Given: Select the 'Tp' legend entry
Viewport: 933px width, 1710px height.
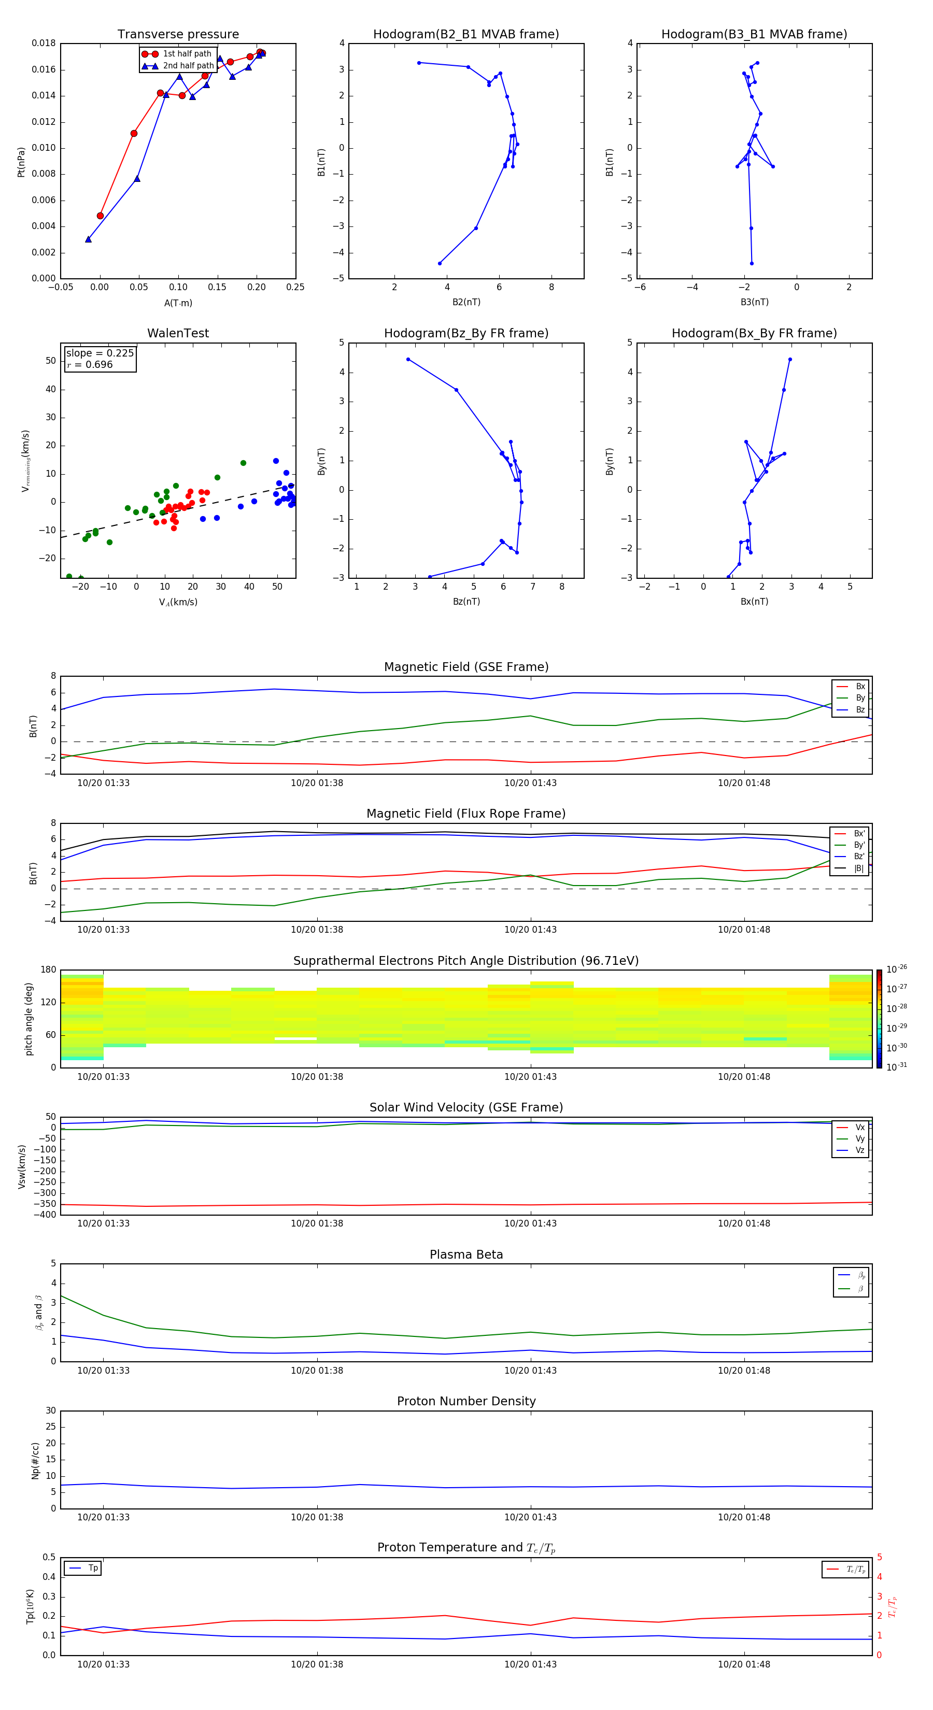Looking at the screenshot, I should click(x=83, y=1568).
